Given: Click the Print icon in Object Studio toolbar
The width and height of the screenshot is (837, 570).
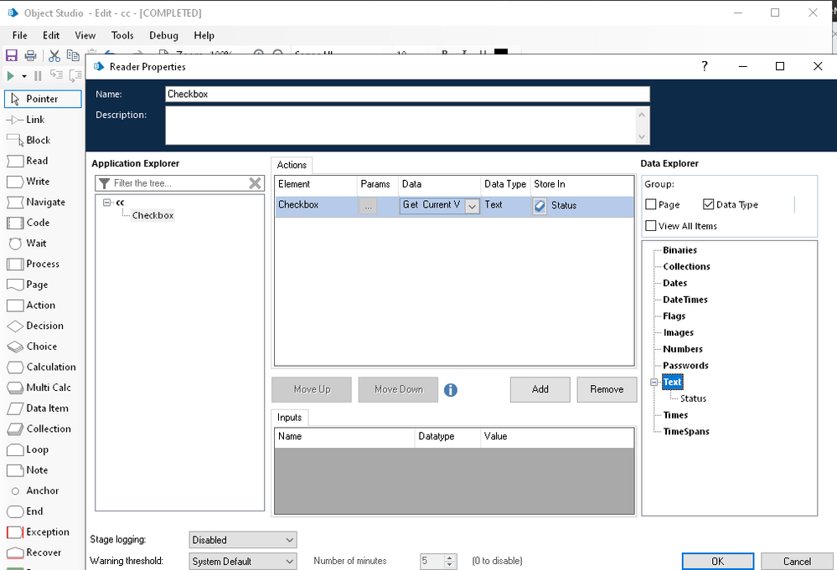Looking at the screenshot, I should click(31, 55).
